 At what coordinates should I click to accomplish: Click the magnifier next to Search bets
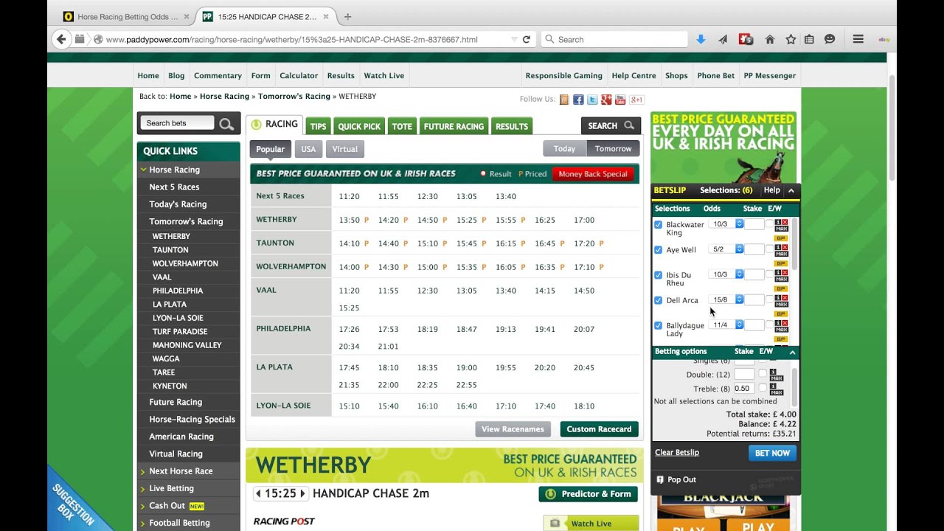click(x=227, y=124)
